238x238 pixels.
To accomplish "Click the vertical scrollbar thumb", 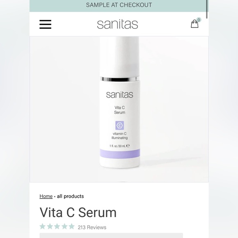I will tap(207, 9).
